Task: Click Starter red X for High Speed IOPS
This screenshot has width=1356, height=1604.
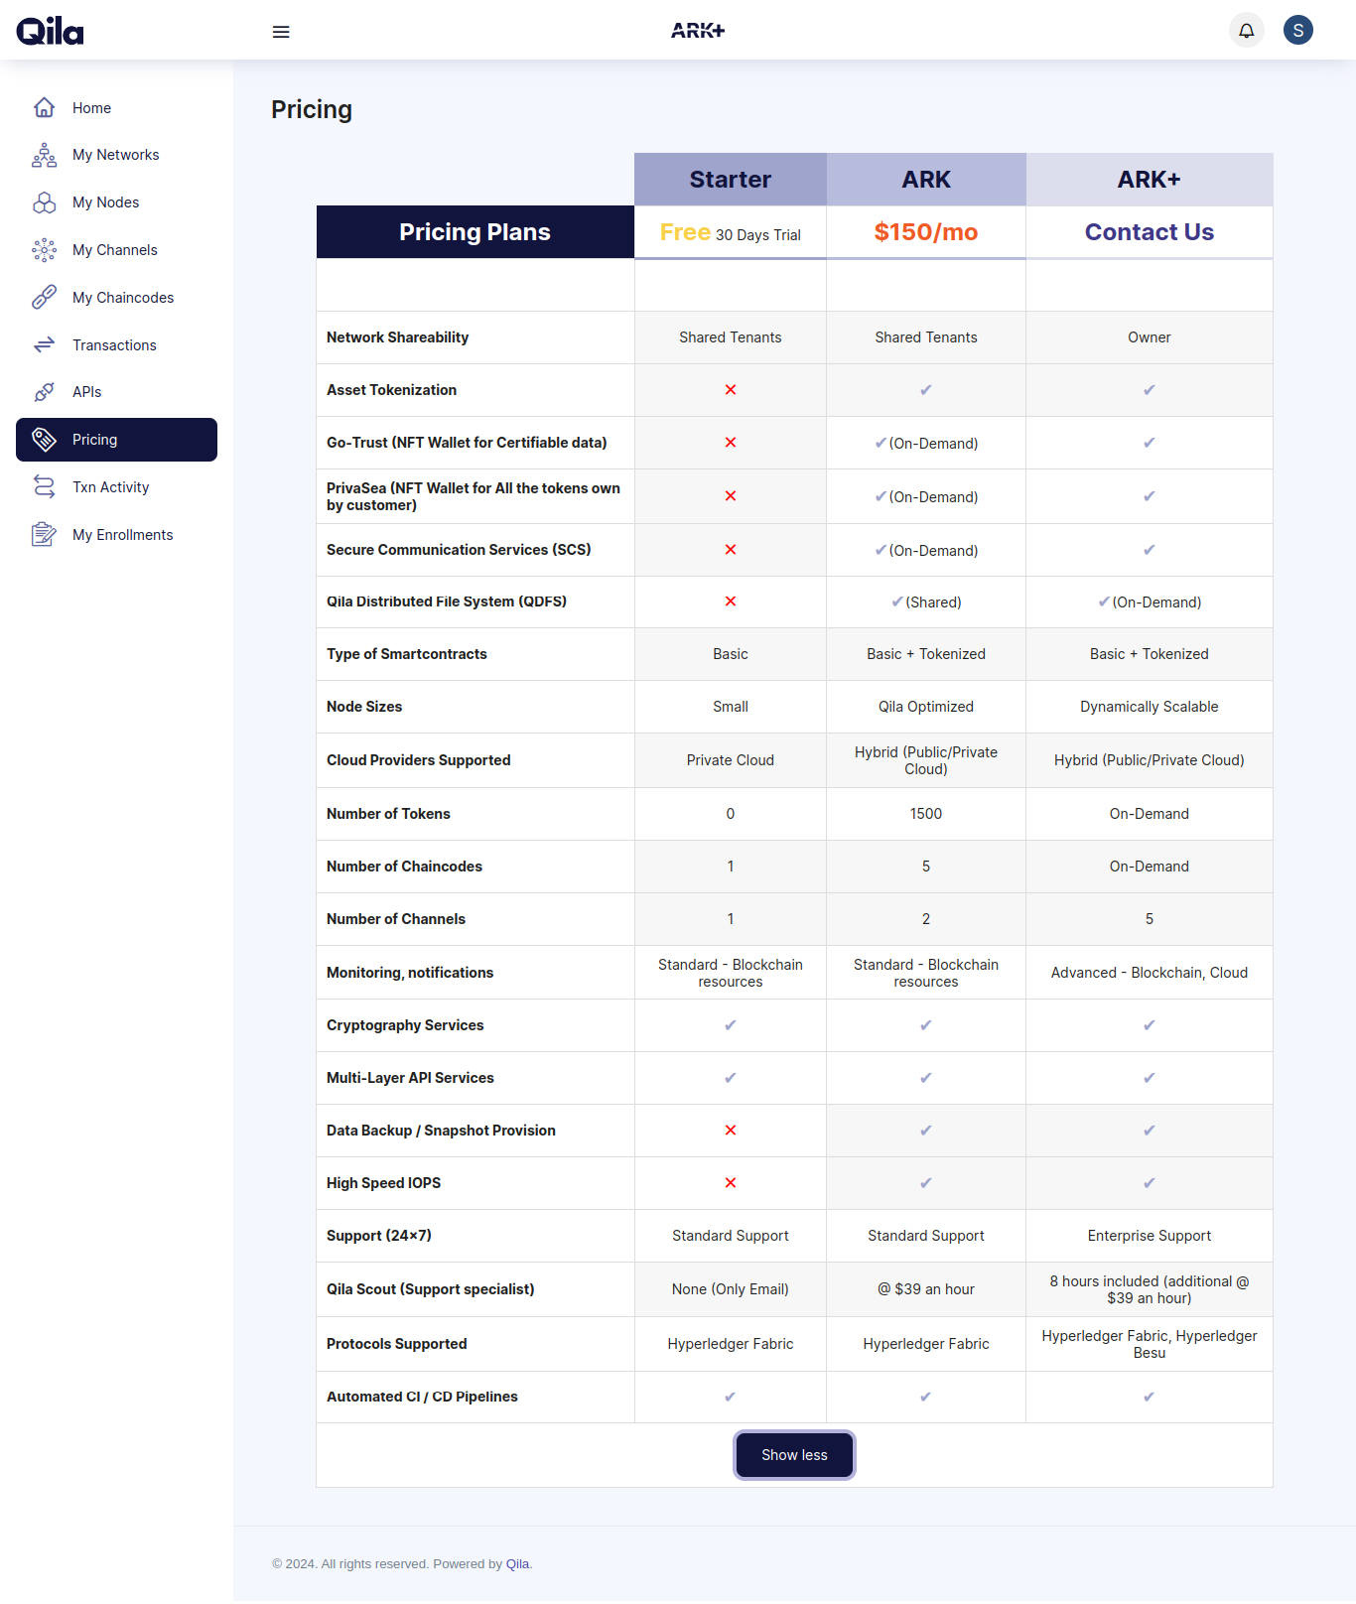Action: (731, 1183)
